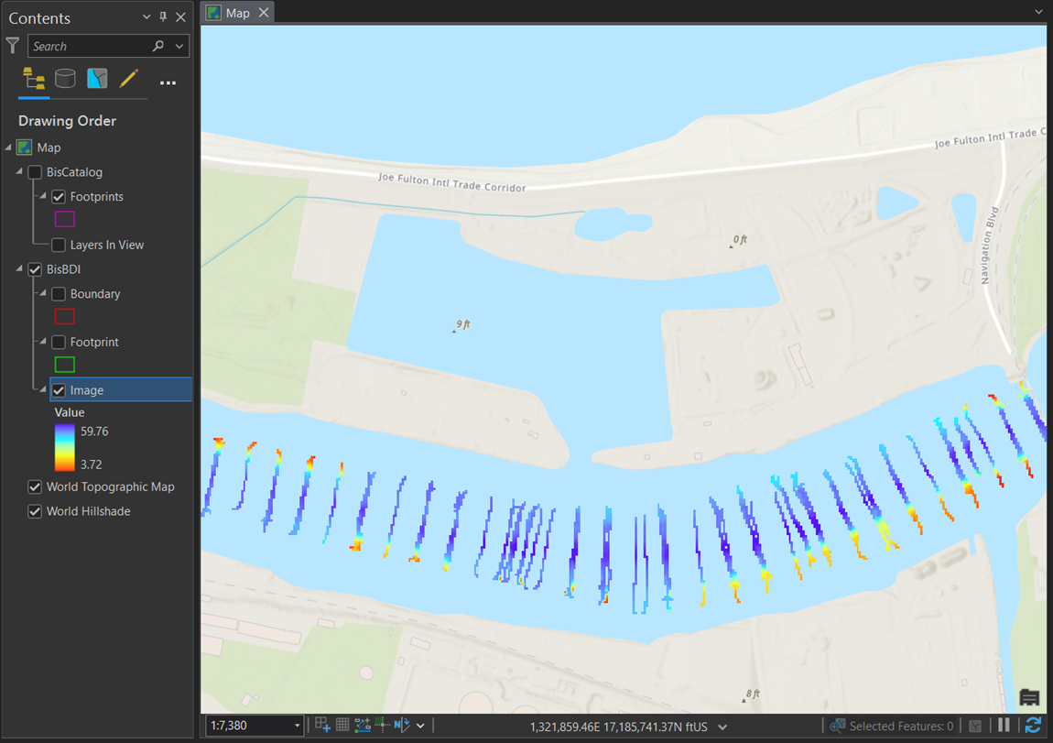1053x743 pixels.
Task: Open the Contents panel options menu
Action: coord(168,82)
